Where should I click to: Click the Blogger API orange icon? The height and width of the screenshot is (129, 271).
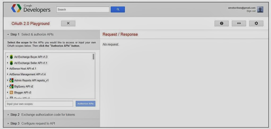click(11, 93)
